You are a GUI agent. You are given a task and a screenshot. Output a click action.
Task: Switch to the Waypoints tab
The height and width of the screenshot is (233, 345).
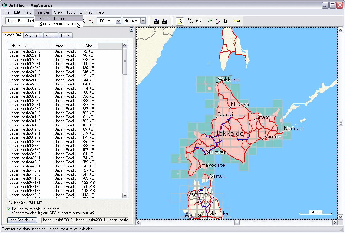(33, 36)
